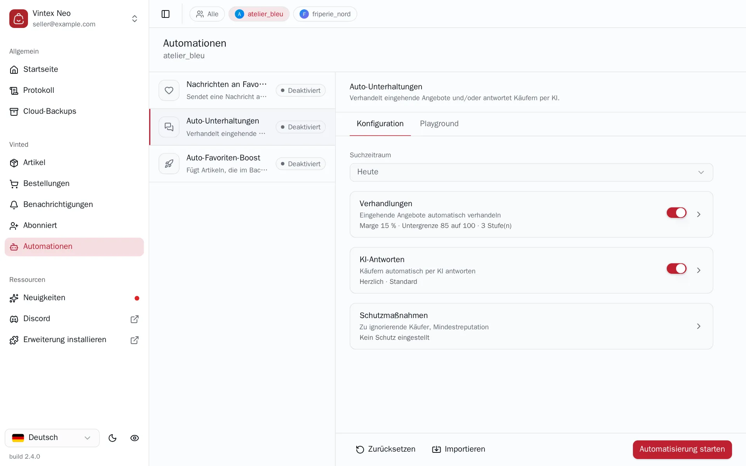Click the avatar badge on friperie_nord

[304, 14]
